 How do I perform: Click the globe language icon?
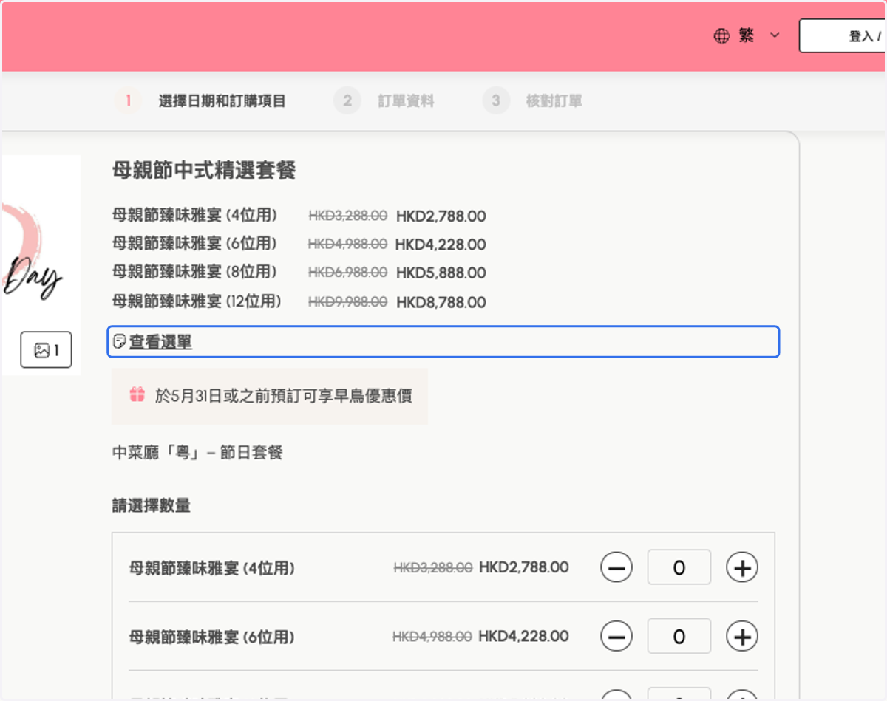[721, 35]
